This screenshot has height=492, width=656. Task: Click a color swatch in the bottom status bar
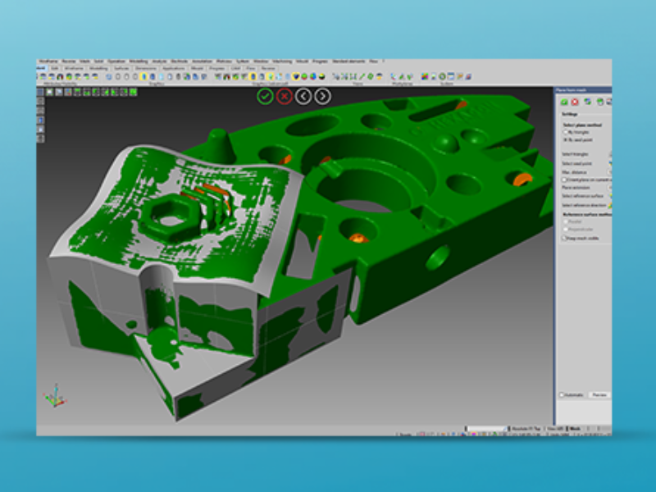[x=472, y=433]
